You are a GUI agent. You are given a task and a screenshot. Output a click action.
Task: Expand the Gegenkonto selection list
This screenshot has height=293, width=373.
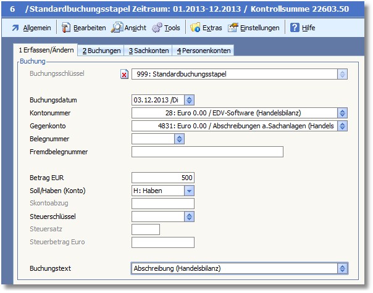pos(342,126)
